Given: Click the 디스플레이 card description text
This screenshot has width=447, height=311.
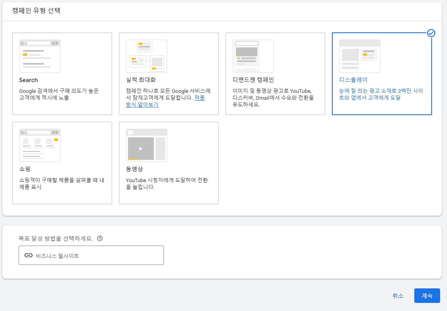Looking at the screenshot, I should click(381, 94).
